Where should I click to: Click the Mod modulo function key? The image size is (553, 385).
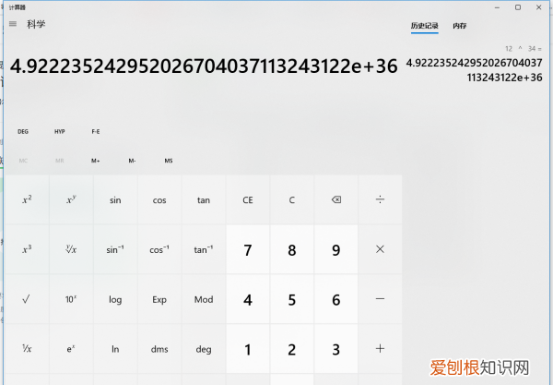click(x=204, y=299)
